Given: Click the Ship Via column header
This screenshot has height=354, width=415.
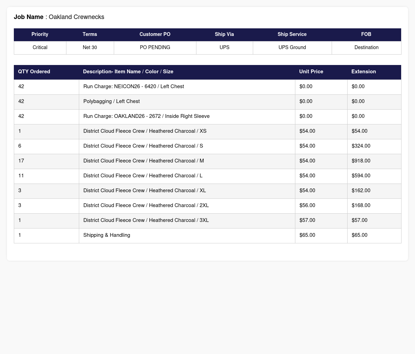Looking at the screenshot, I should 224,34.
